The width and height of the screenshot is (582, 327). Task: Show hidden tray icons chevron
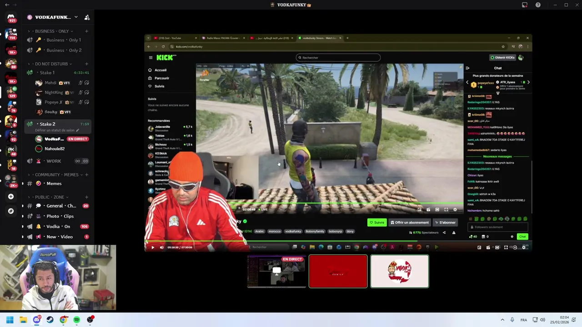pyautogui.click(x=502, y=320)
